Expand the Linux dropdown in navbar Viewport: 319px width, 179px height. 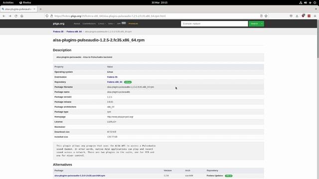pos(102,23)
